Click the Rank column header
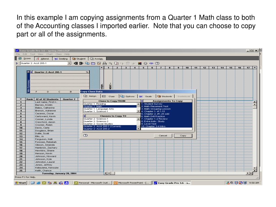This screenshot has width=276, height=207. tap(30, 99)
